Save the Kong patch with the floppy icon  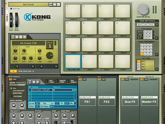click(x=59, y=5)
